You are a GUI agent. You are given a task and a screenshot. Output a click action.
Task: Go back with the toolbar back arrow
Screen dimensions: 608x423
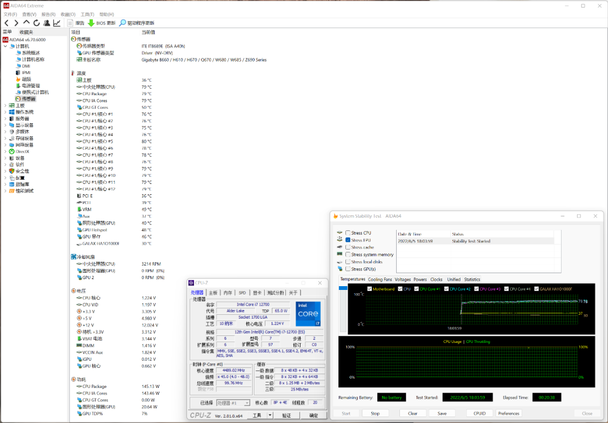point(6,23)
